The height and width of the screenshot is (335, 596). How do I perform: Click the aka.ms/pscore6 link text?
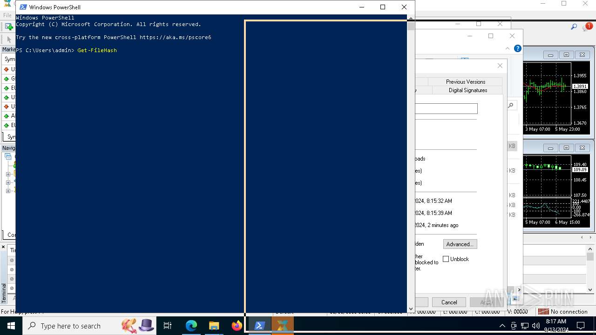point(176,37)
